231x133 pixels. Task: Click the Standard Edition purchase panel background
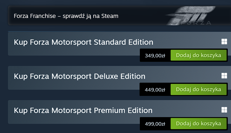click(x=73, y=51)
